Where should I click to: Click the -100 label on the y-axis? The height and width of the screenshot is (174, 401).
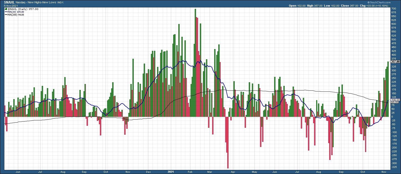[394, 132]
